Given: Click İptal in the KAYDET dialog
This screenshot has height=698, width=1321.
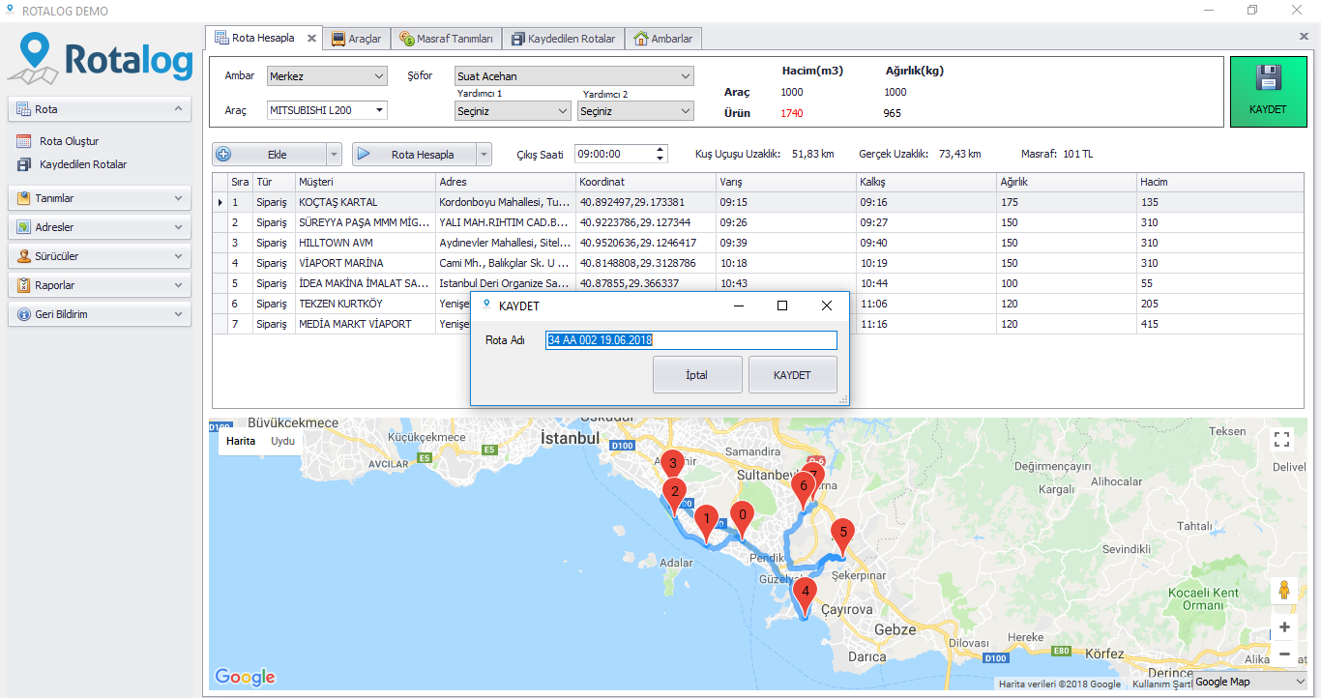Looking at the screenshot, I should (x=697, y=375).
